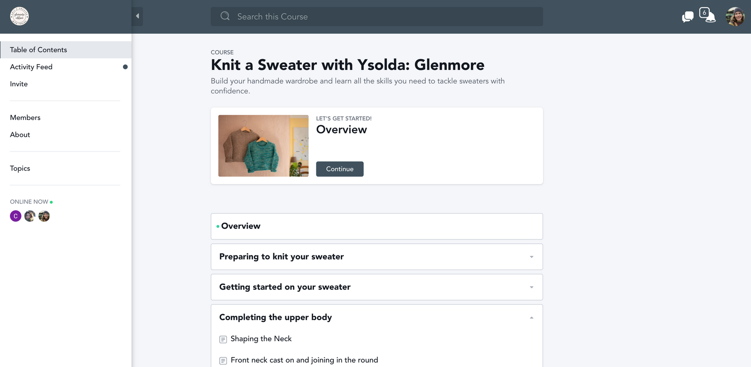Open the Activity Feed sidebar item
Viewport: 751px width, 367px height.
(x=31, y=67)
